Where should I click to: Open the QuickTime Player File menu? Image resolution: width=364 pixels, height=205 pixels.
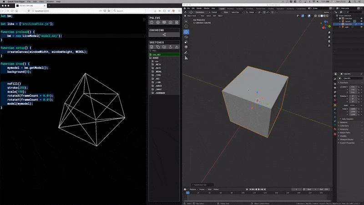pos(29,2)
